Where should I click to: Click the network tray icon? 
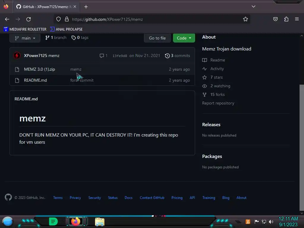(x=264, y=221)
